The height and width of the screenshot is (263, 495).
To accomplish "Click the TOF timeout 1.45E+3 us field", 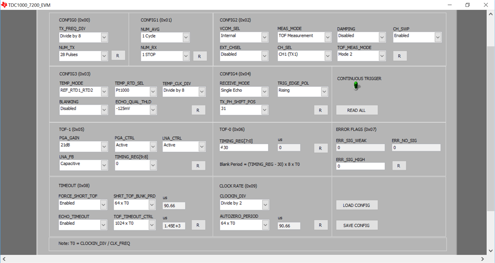I will coord(174,226).
